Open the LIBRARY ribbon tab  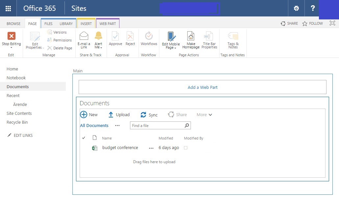66,24
